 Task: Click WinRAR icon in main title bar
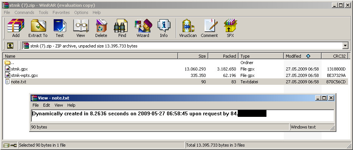pos(5,5)
